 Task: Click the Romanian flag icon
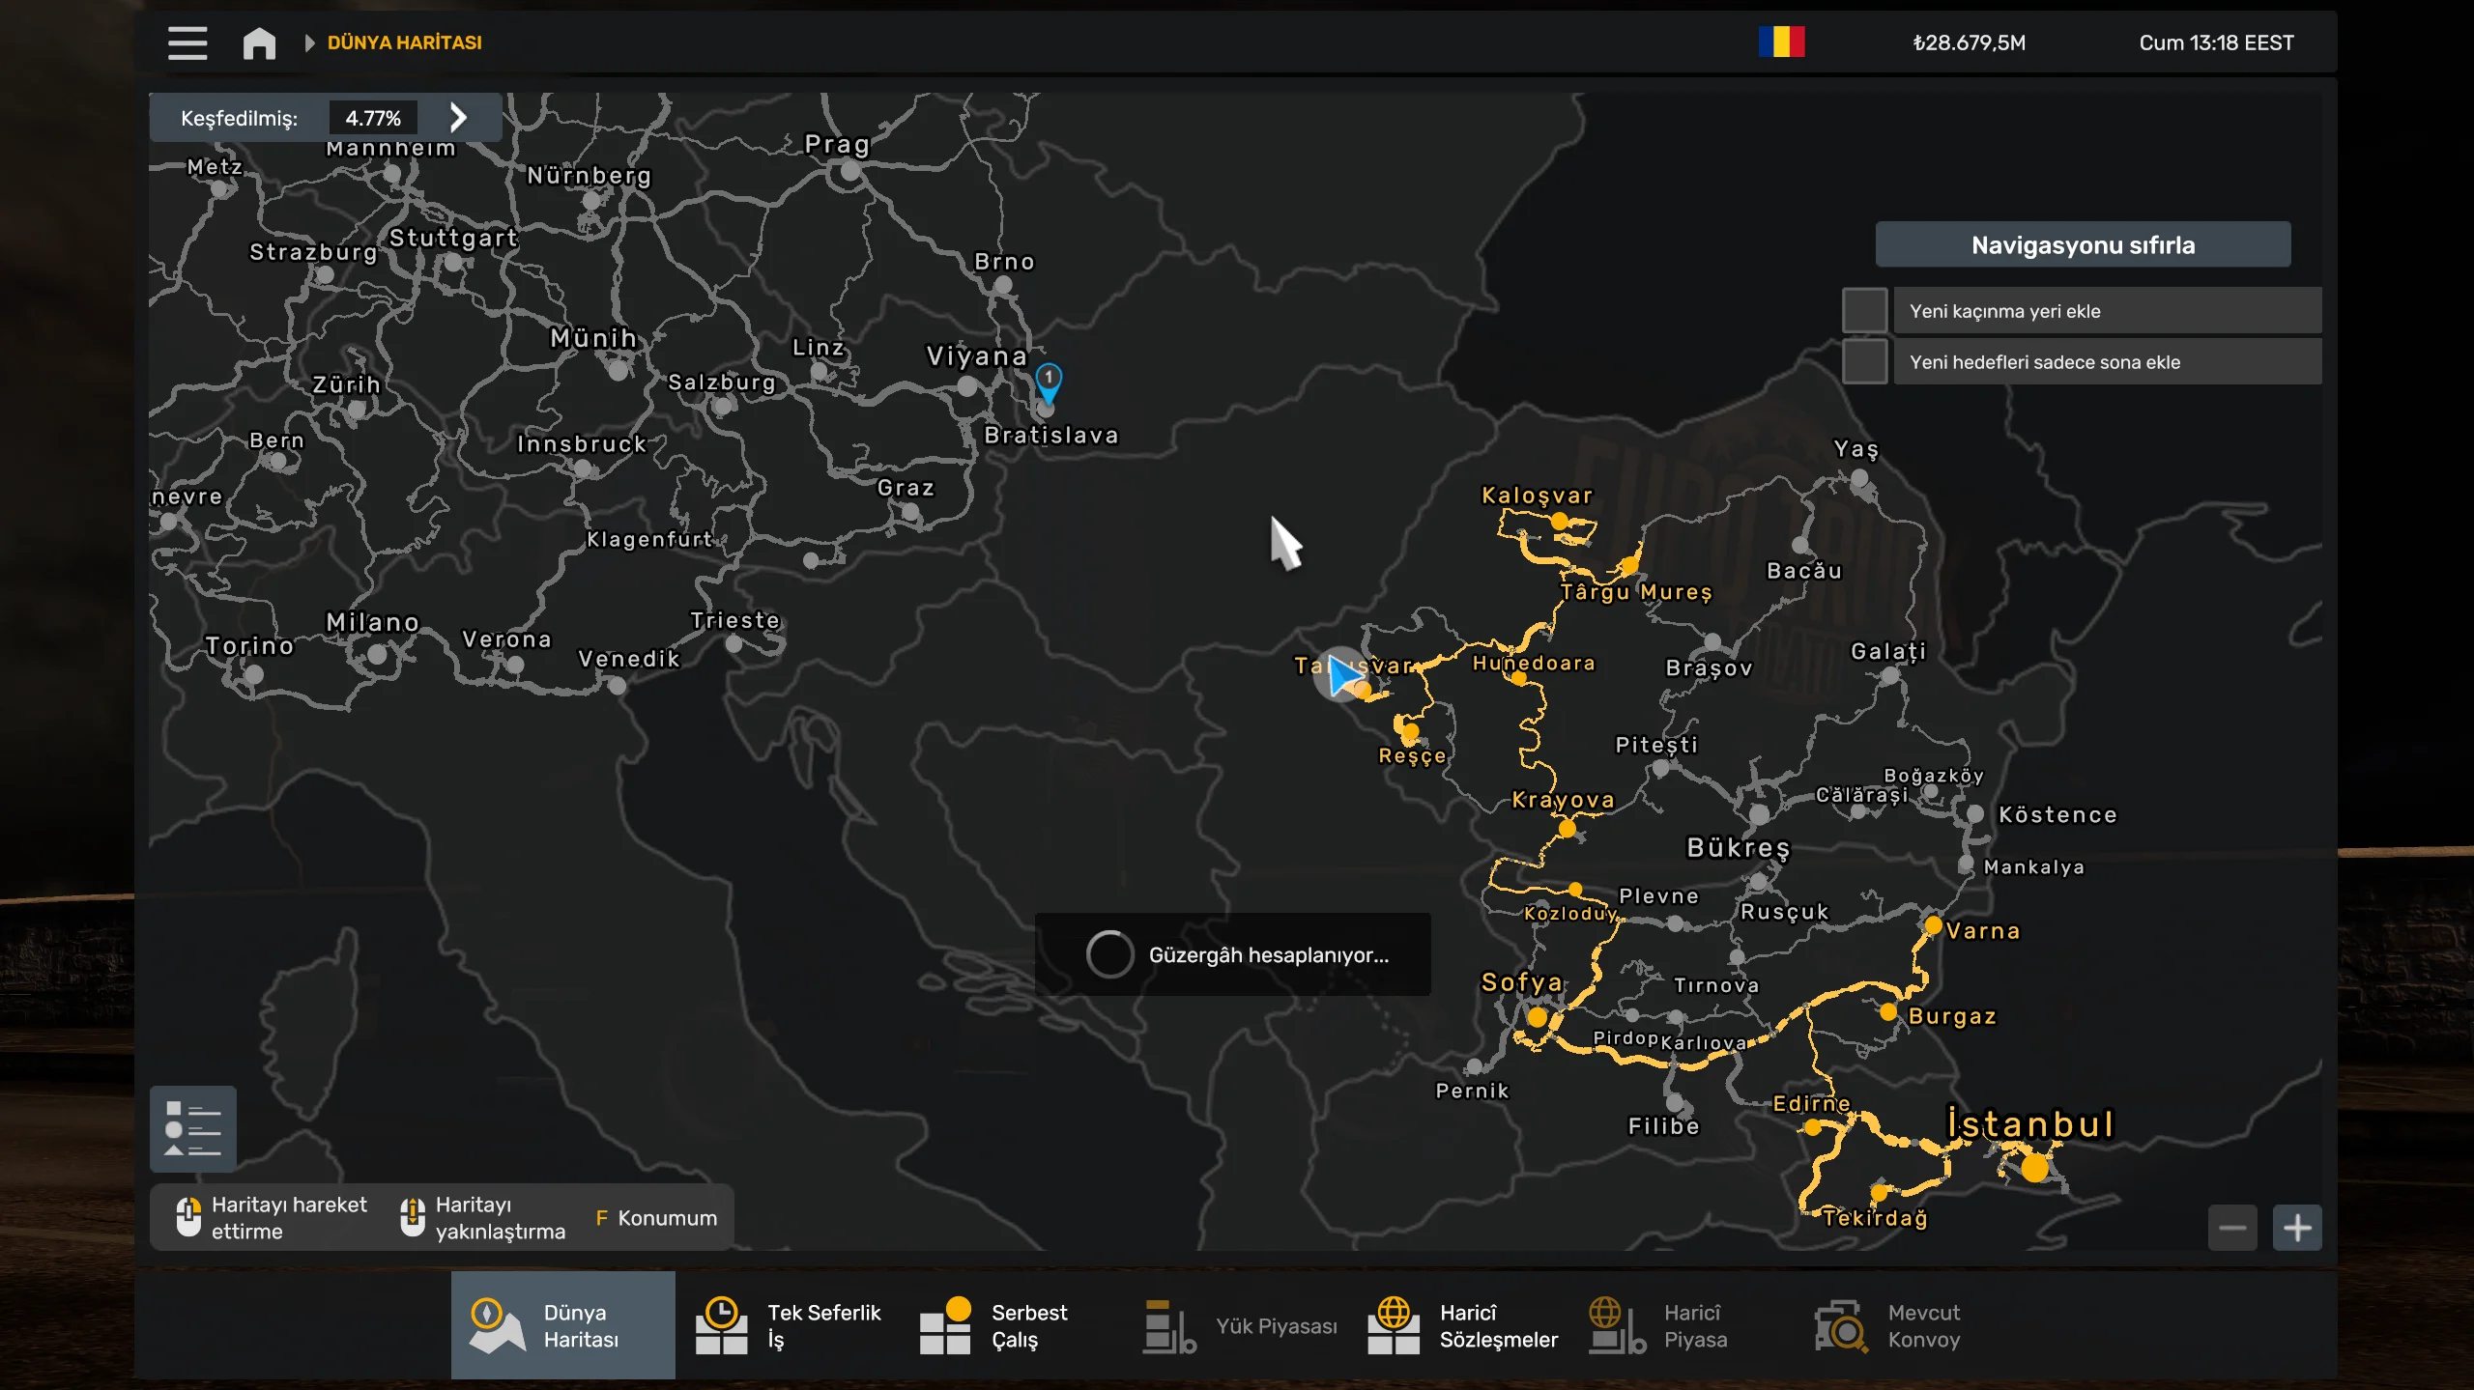[1781, 43]
